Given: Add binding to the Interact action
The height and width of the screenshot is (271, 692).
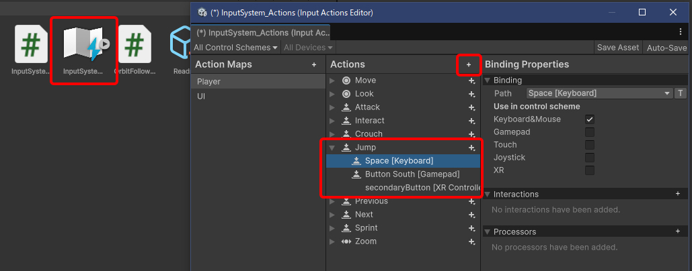Looking at the screenshot, I should coord(471,121).
